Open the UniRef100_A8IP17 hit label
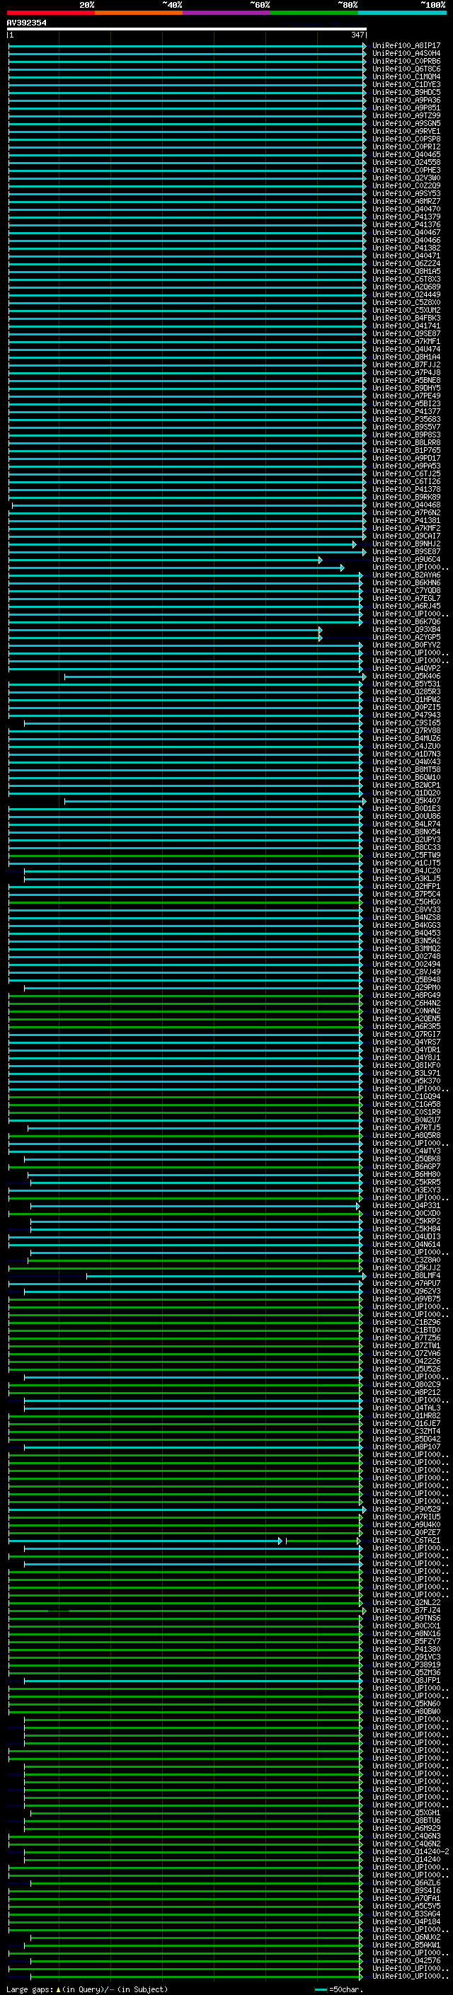Viewport: 453px width, 1995px height. coord(406,46)
